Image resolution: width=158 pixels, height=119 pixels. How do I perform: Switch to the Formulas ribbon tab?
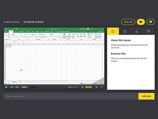tap(28, 31)
